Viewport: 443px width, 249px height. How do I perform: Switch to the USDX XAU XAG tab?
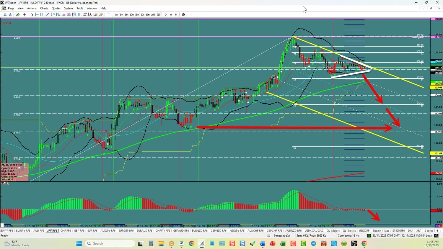coord(314,231)
